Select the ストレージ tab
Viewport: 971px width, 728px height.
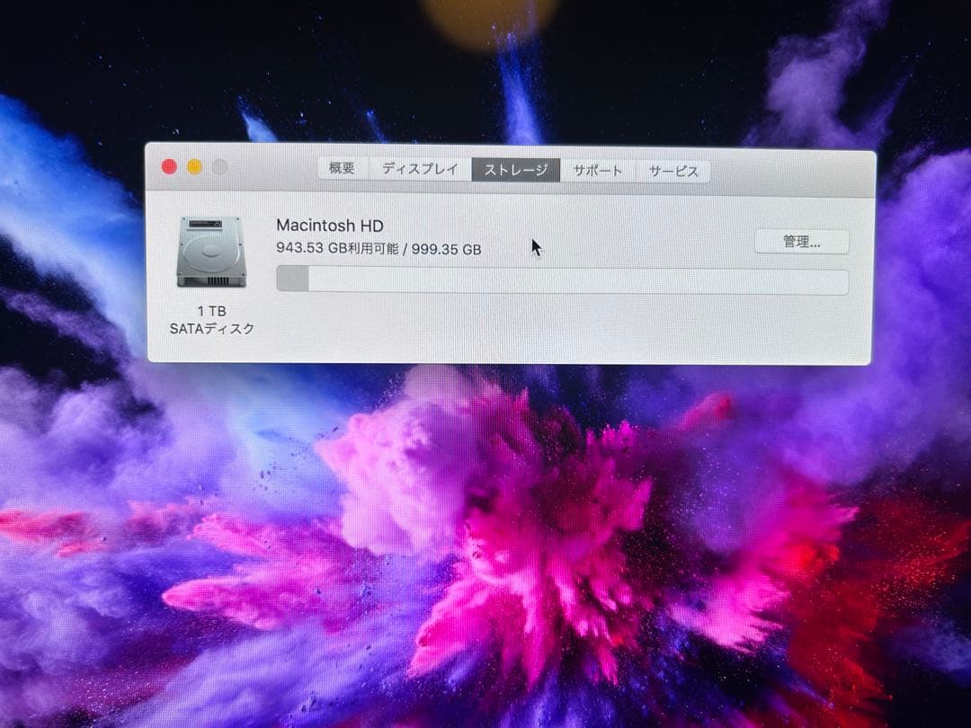(x=517, y=169)
